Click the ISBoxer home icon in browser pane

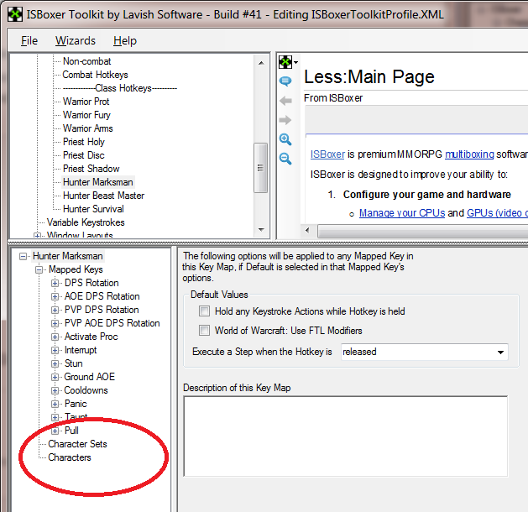point(285,62)
